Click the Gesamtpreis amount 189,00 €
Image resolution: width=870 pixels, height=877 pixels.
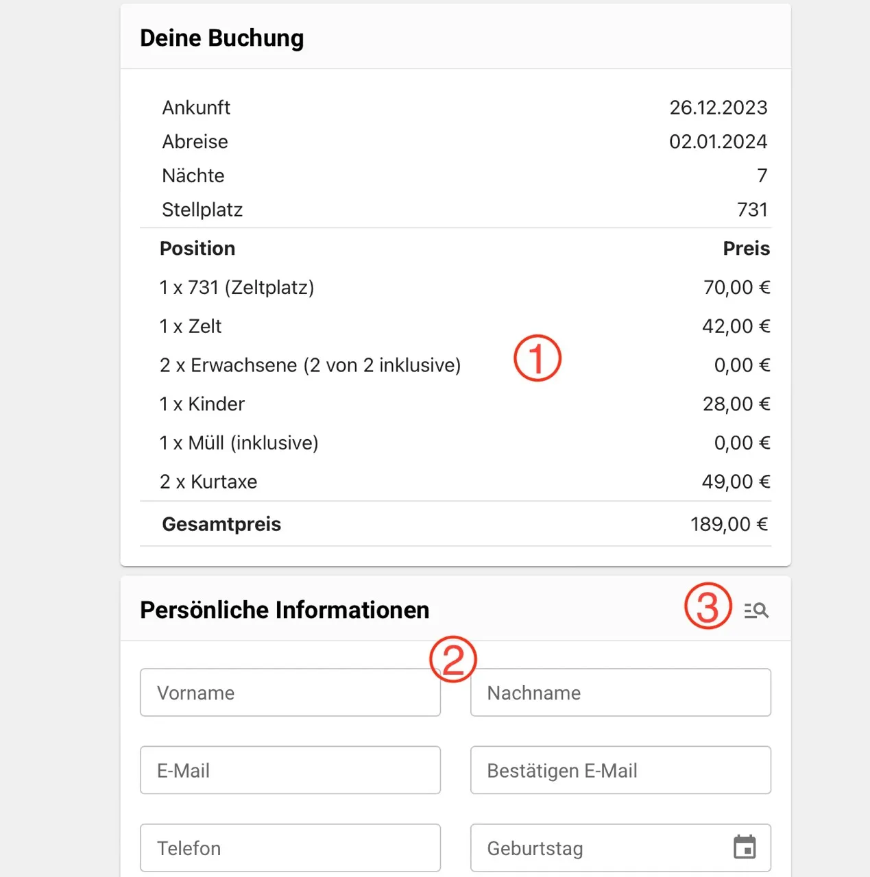(729, 524)
